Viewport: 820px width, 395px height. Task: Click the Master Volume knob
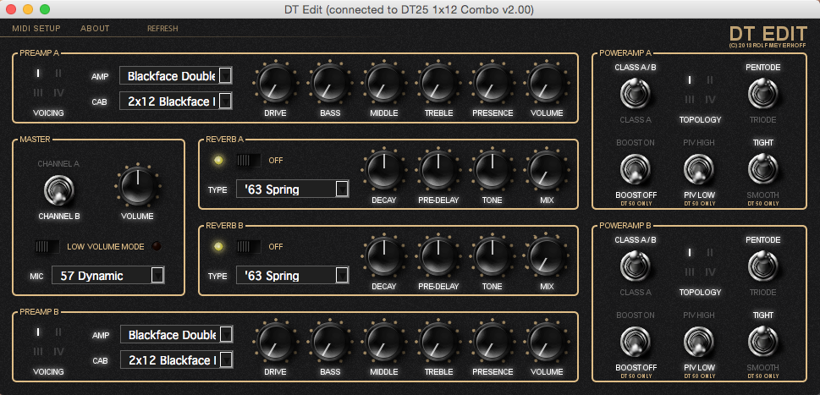coord(137,185)
